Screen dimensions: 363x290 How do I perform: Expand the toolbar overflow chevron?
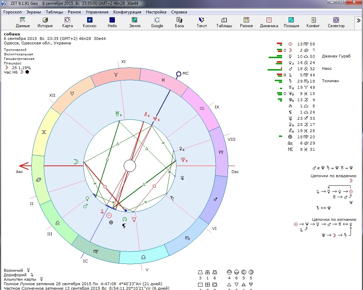358,21
